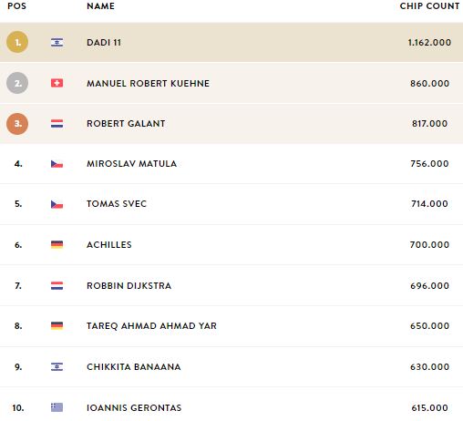Click the silver second-place medal badge
This screenshot has width=463, height=421.
pos(17,83)
